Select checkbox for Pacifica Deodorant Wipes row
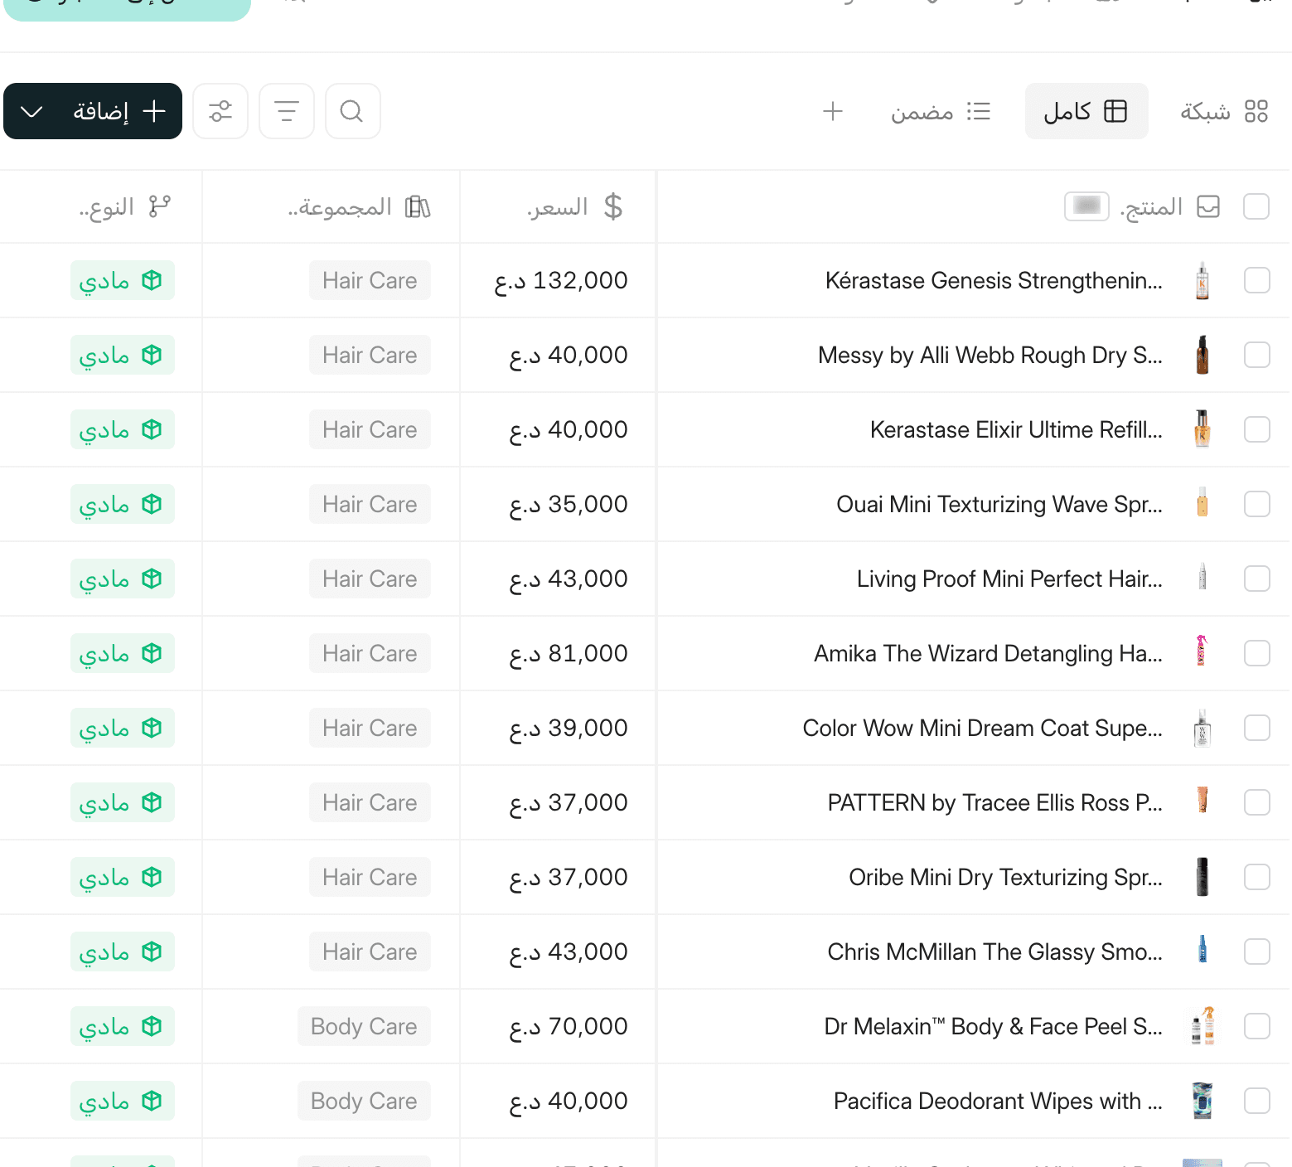 (x=1256, y=1101)
